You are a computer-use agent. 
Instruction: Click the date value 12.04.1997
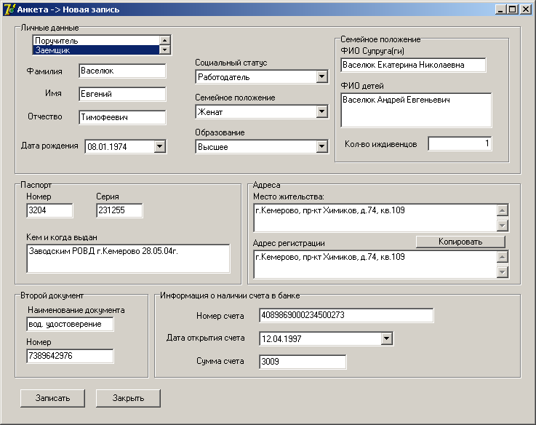pyautogui.click(x=281, y=339)
